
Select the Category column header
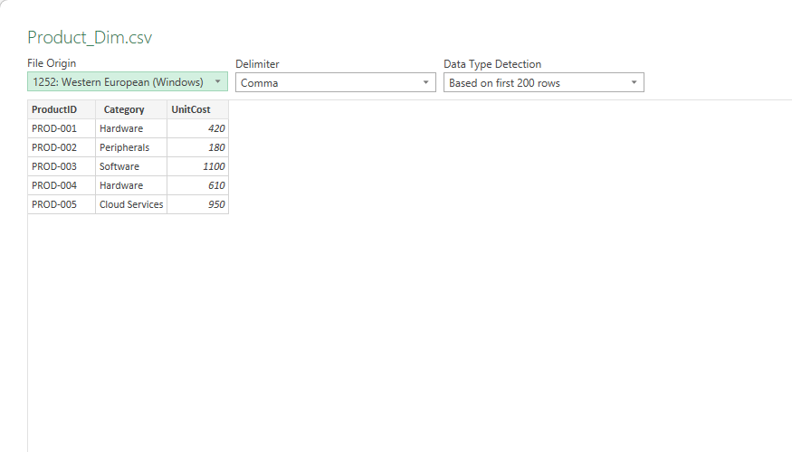[x=131, y=109]
